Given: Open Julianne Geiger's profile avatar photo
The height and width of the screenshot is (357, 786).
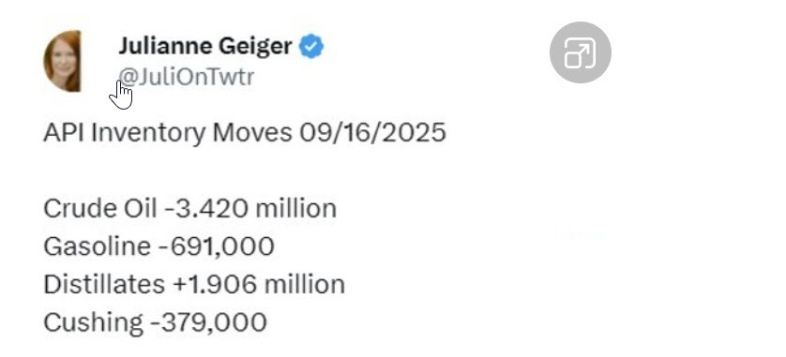Looking at the screenshot, I should click(62, 61).
